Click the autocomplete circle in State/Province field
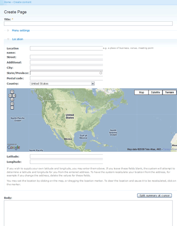The height and width of the screenshot is (226, 177). point(101,73)
